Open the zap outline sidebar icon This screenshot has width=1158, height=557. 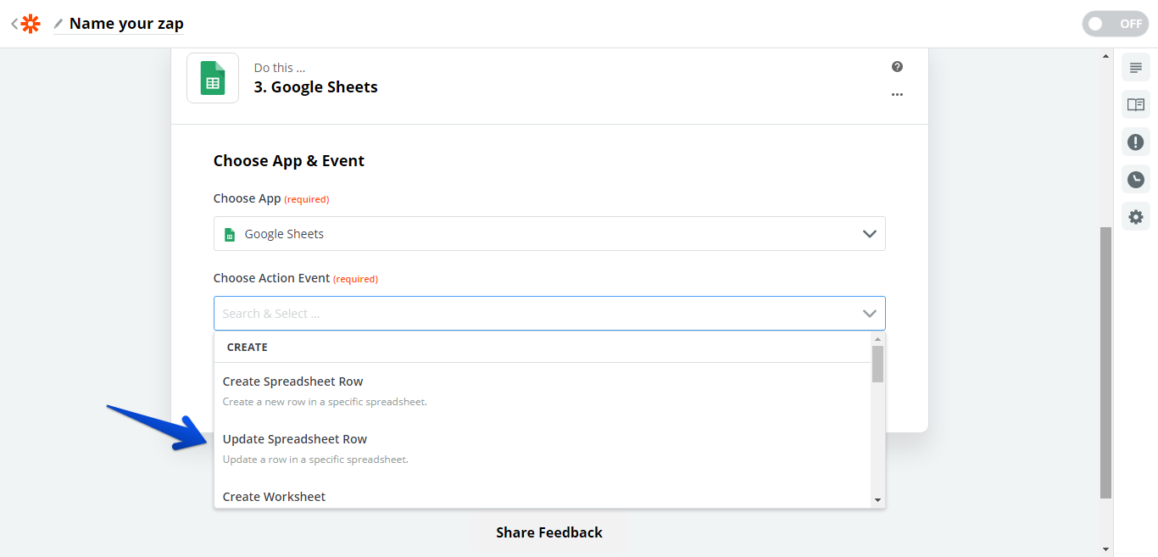[x=1135, y=68]
